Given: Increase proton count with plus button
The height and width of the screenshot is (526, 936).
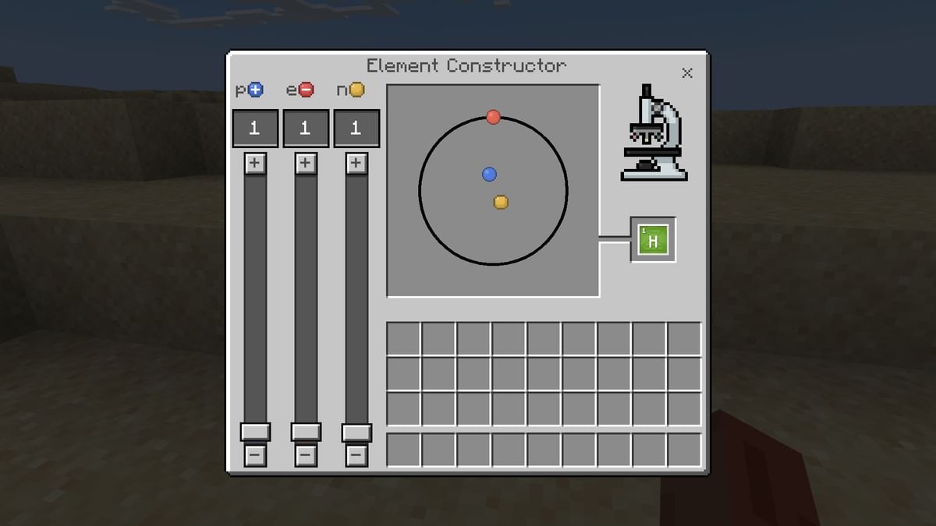Looking at the screenshot, I should click(x=255, y=164).
